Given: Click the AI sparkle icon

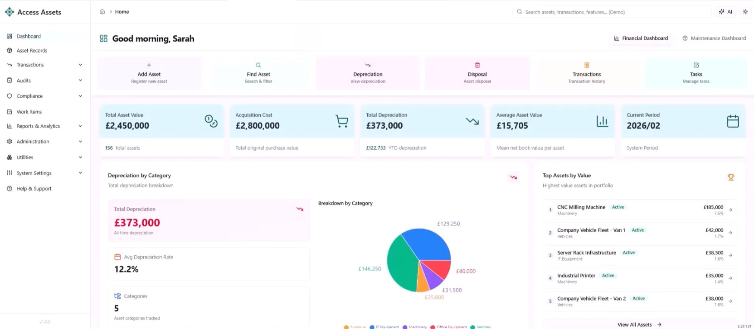Looking at the screenshot, I should tap(722, 12).
